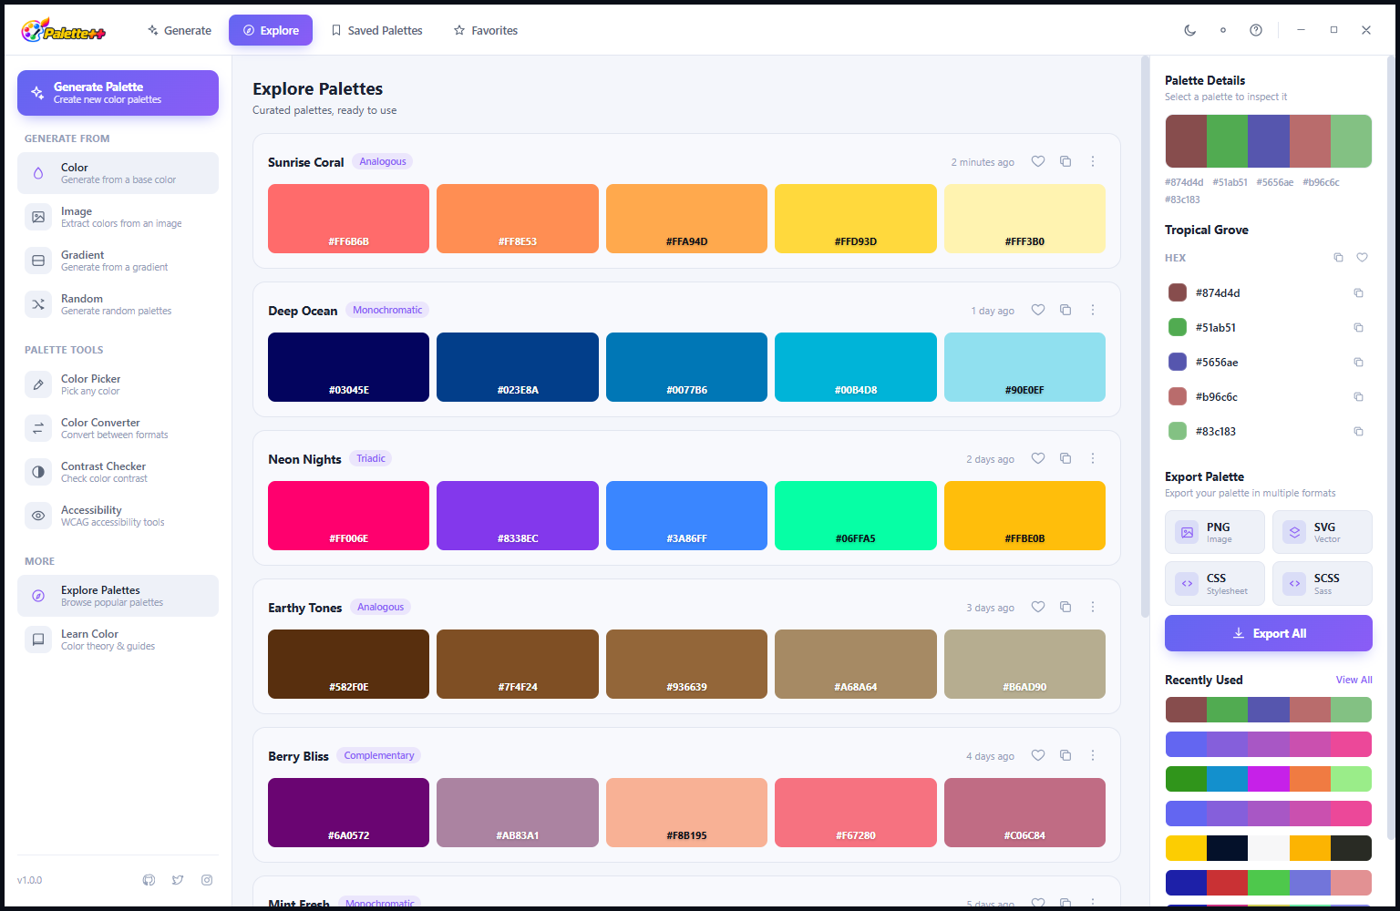Open the Instagram link in footer
This screenshot has width=1400, height=911.
pyautogui.click(x=207, y=880)
